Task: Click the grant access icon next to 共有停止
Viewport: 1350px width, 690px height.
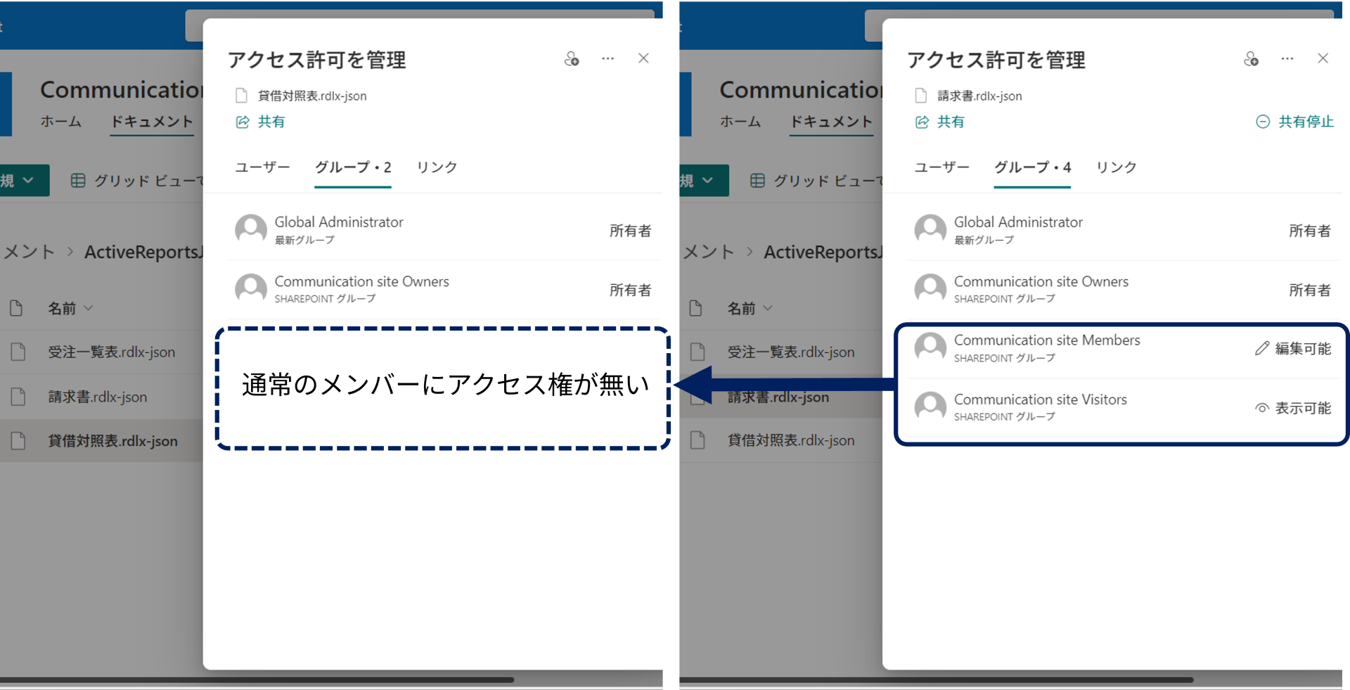Action: (x=1252, y=60)
